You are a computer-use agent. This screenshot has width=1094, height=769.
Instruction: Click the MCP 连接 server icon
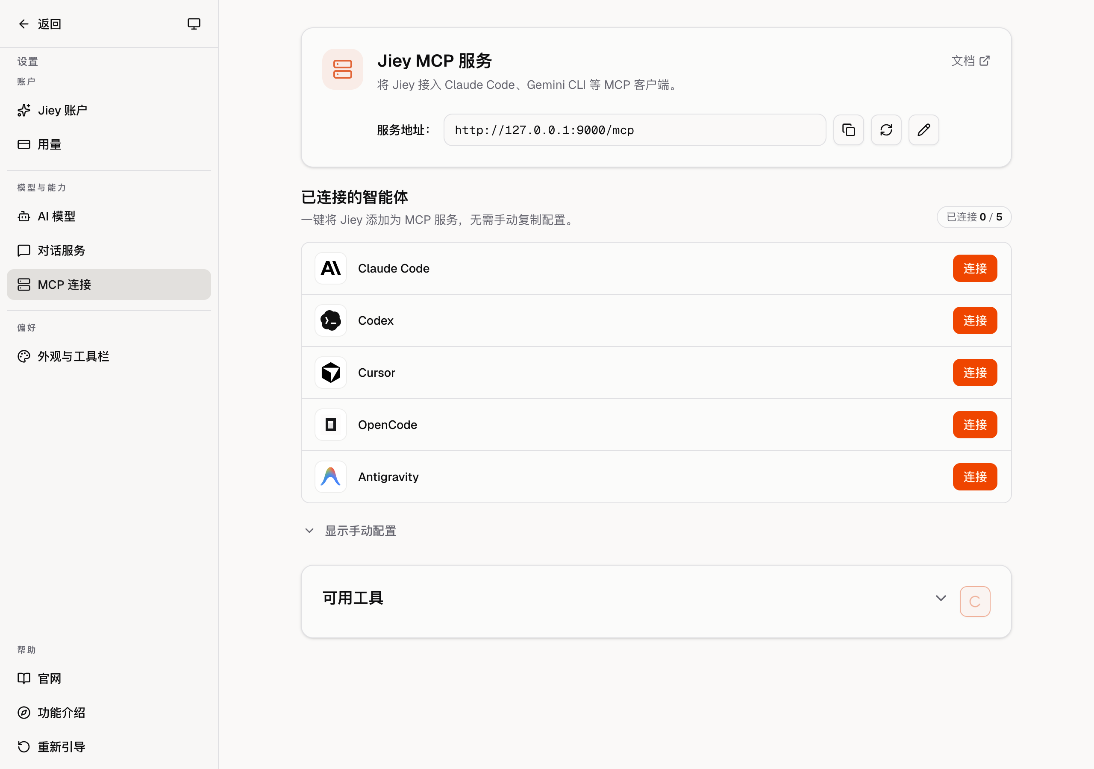(24, 285)
